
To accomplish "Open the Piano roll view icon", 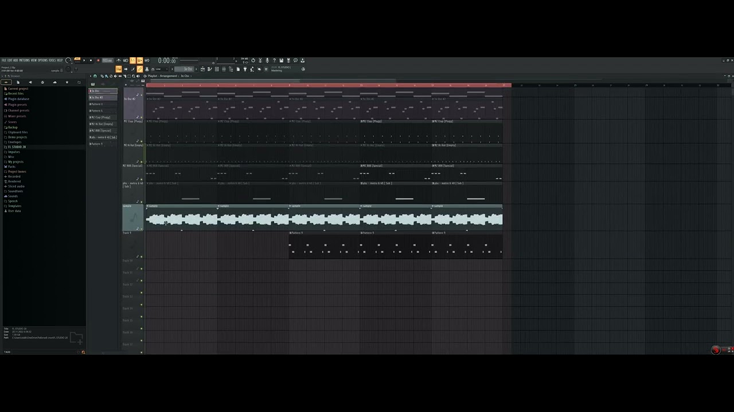I will 209,69.
